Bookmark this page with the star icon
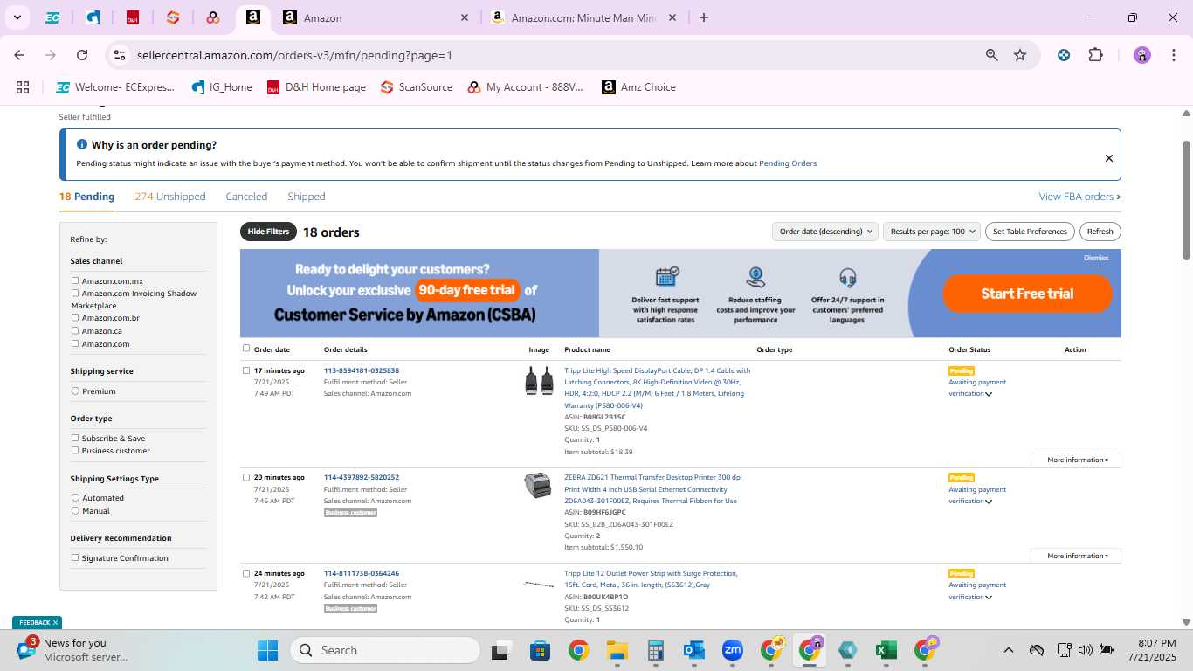 click(x=1020, y=55)
